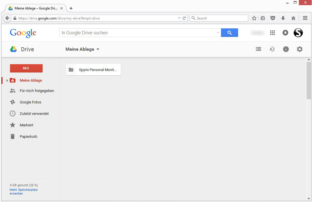The height and width of the screenshot is (202, 312).
Task: Click the Drive logo icon
Action: [13, 49]
